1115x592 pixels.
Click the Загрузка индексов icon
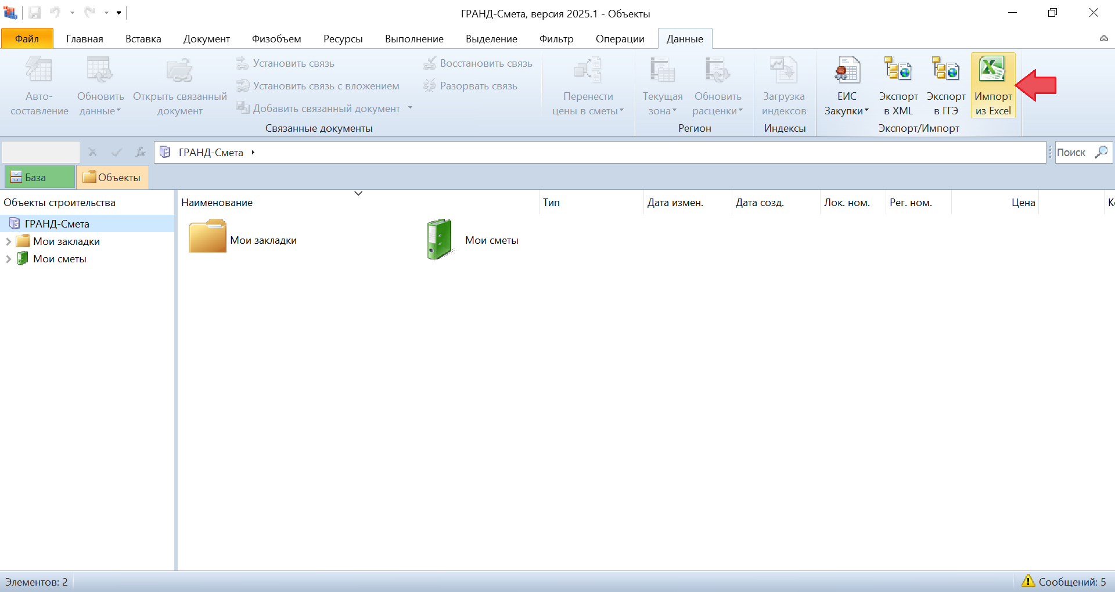(783, 70)
